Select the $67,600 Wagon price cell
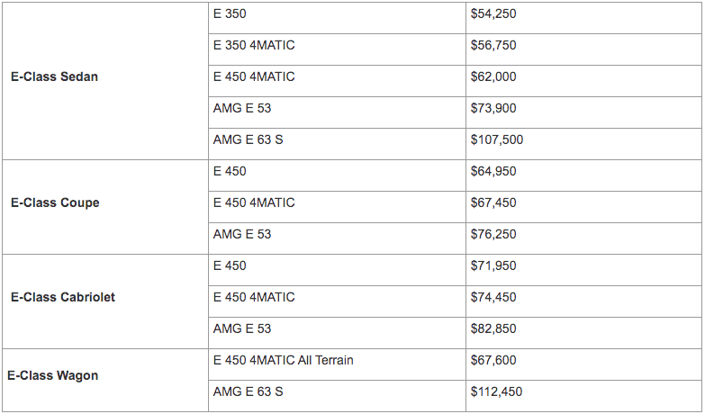The height and width of the screenshot is (414, 705). 583,364
